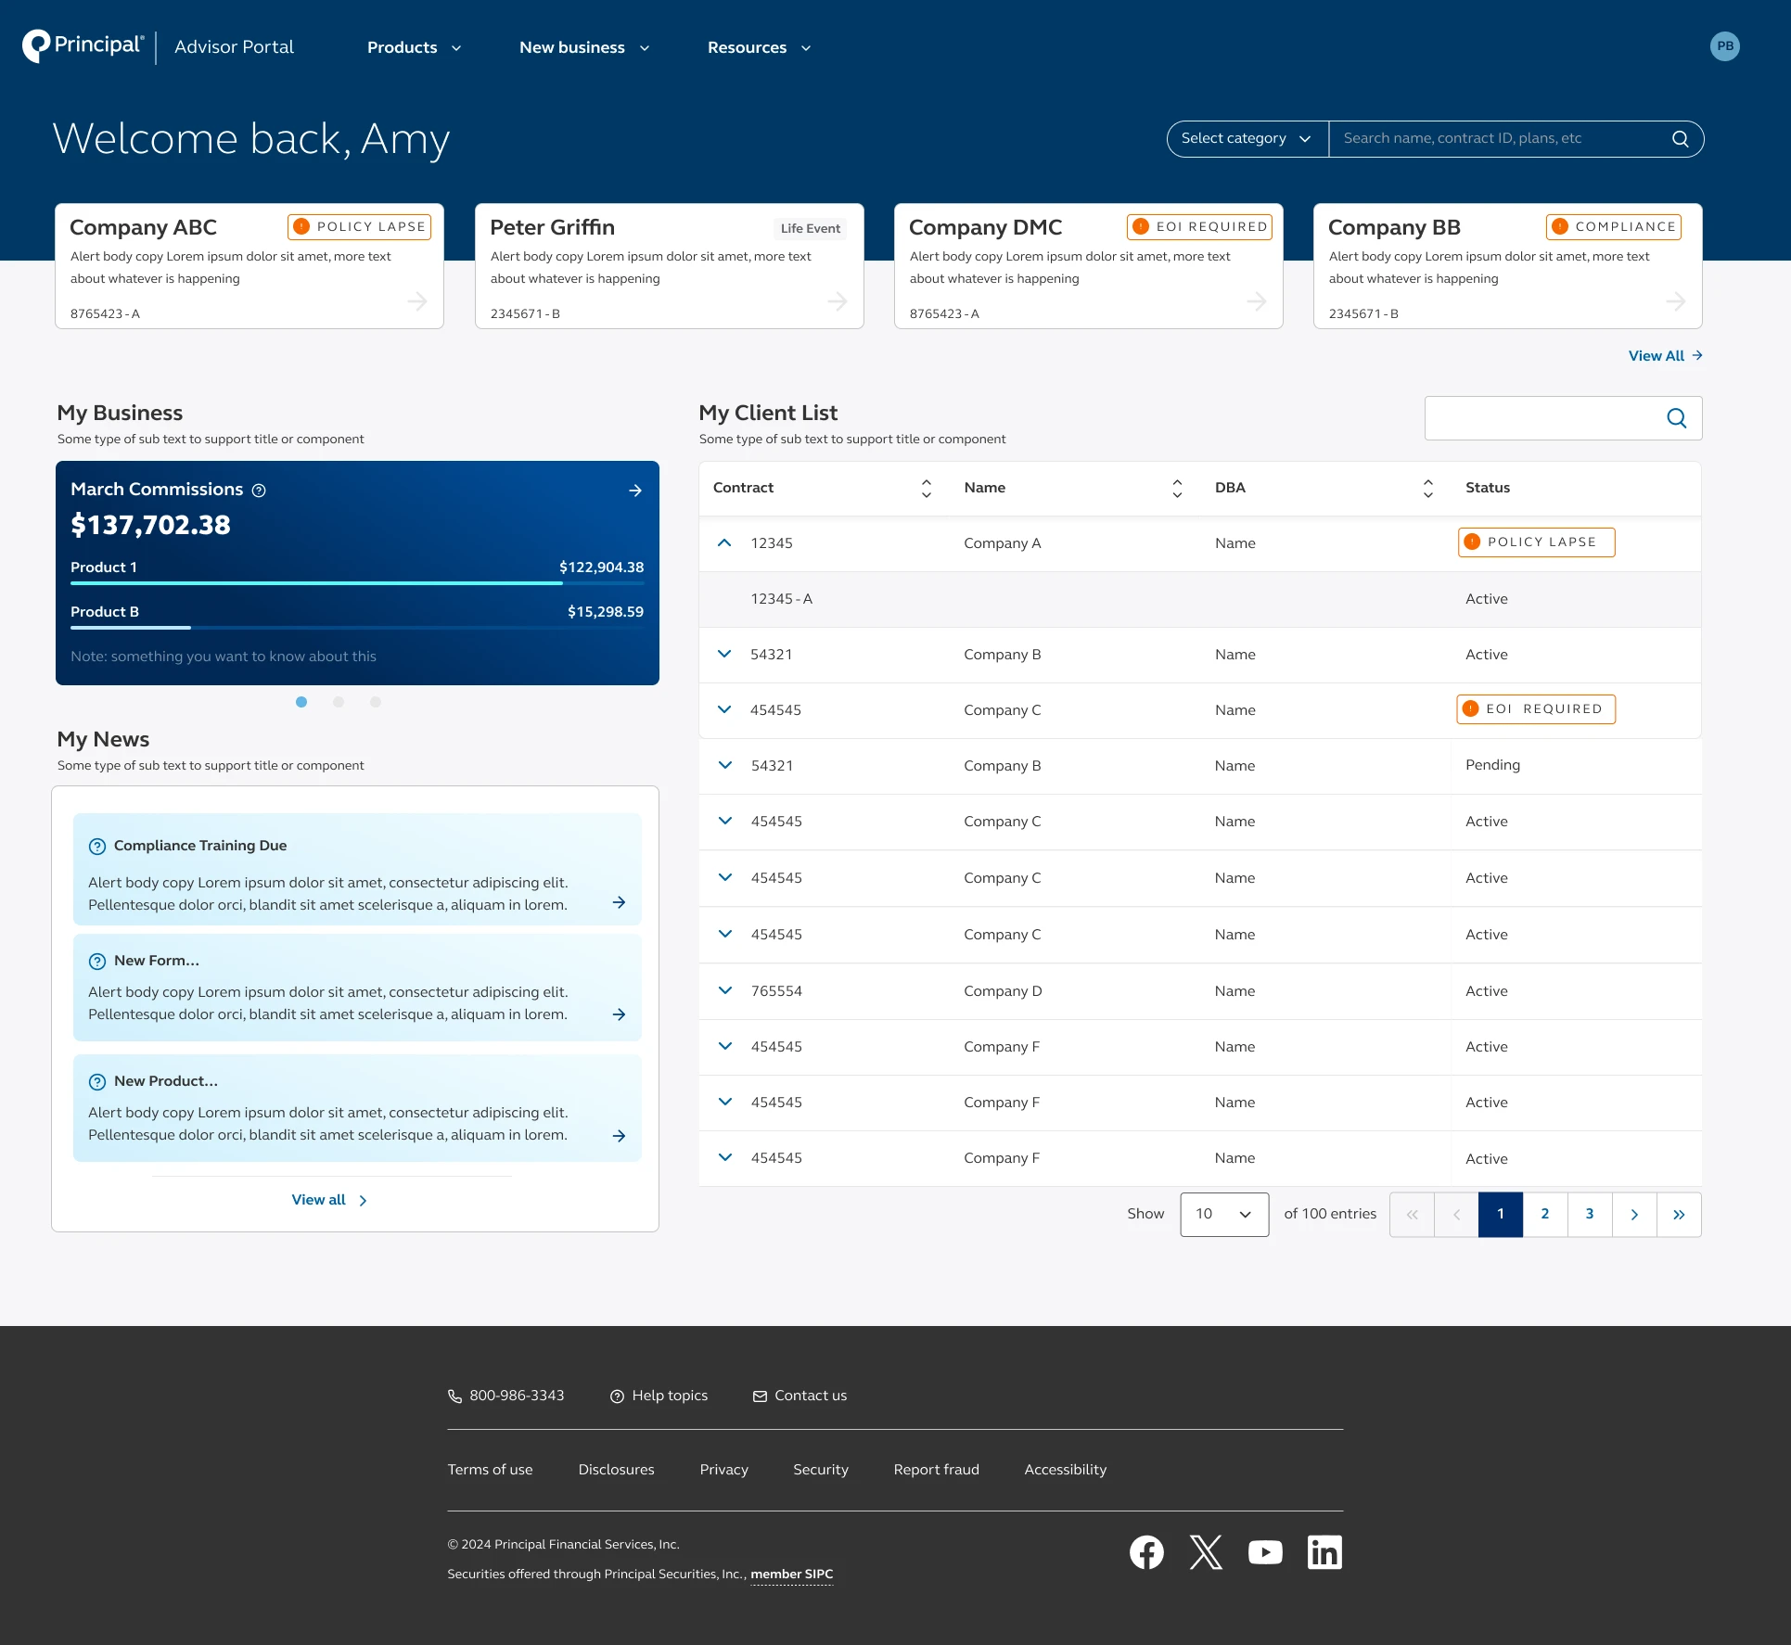Click the March Commissions info help icon
This screenshot has width=1791, height=1645.
(259, 491)
